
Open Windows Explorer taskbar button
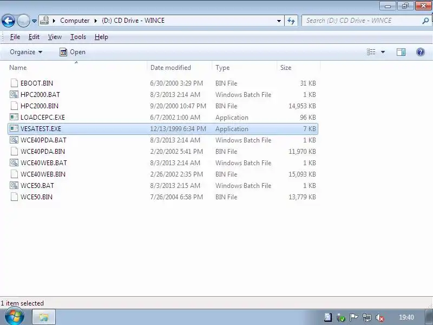point(44,317)
